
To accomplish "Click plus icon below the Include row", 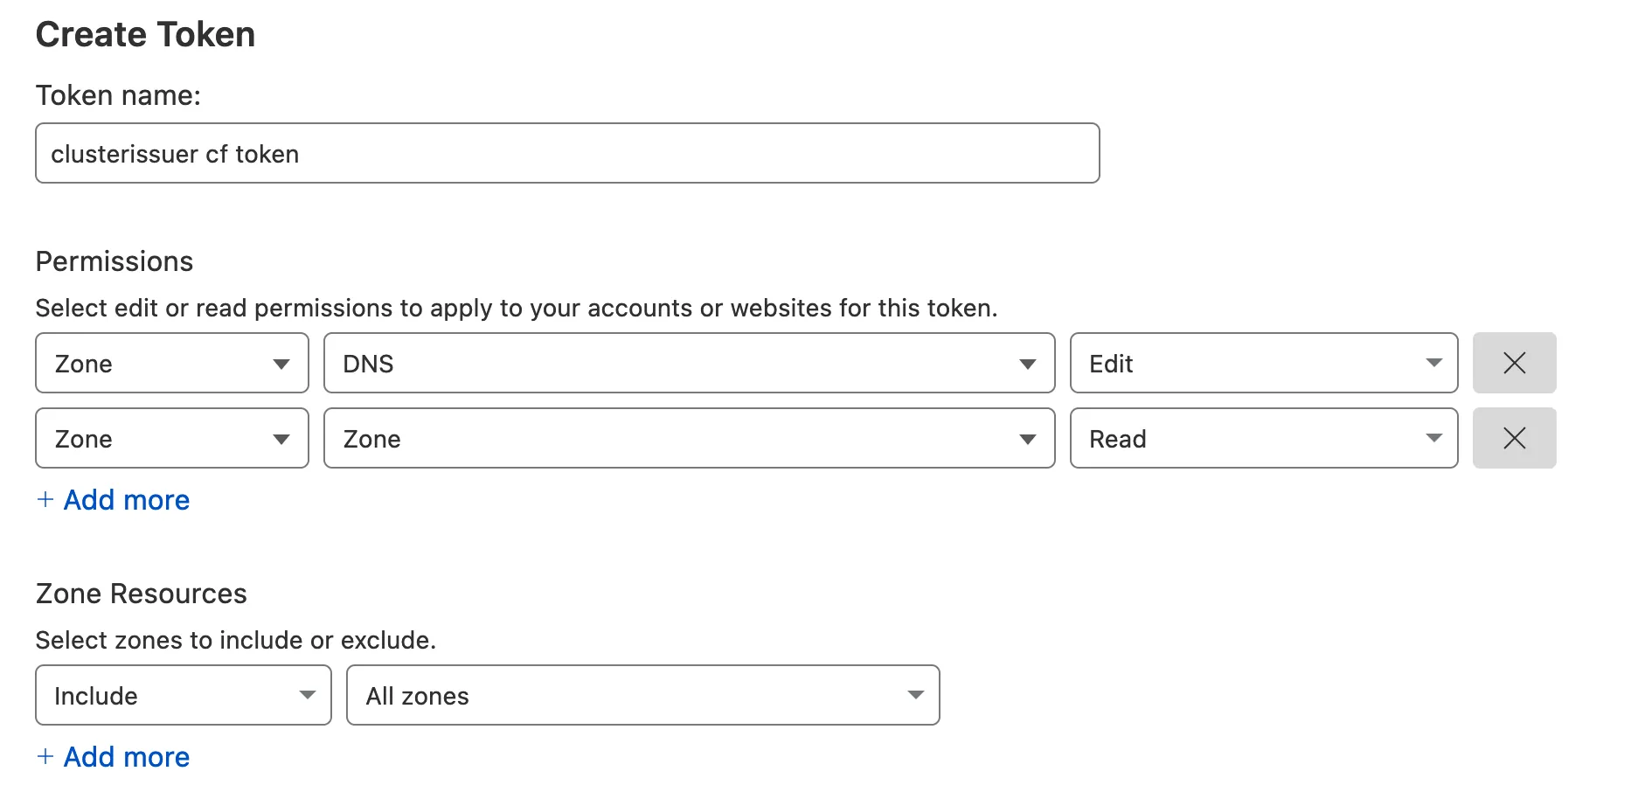I will (x=45, y=756).
